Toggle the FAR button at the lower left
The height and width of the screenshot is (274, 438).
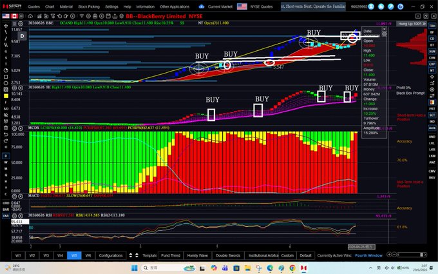click(6, 216)
